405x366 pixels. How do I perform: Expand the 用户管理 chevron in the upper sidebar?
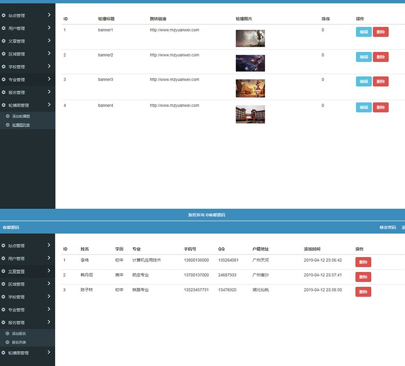pos(49,28)
